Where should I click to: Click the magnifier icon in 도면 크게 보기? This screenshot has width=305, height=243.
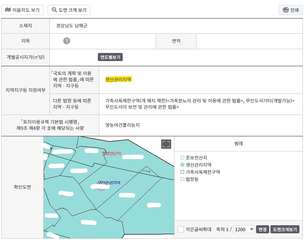[54, 10]
